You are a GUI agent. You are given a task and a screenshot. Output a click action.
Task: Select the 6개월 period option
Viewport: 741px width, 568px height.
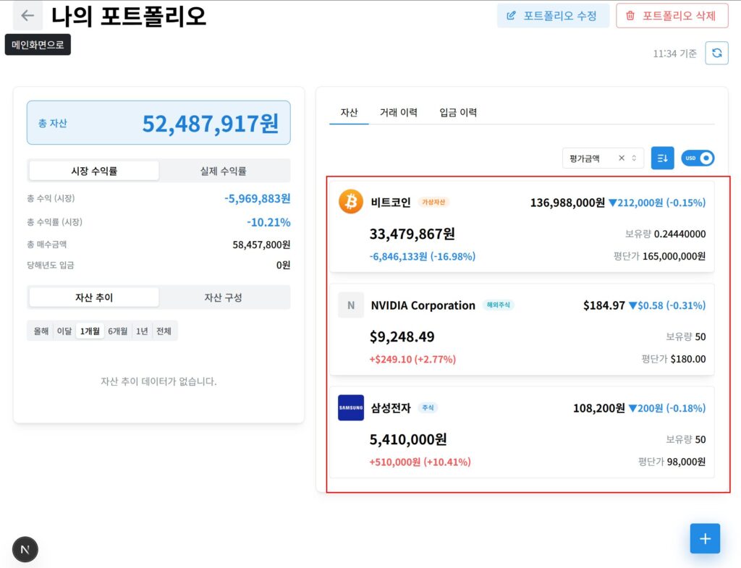[x=118, y=331]
